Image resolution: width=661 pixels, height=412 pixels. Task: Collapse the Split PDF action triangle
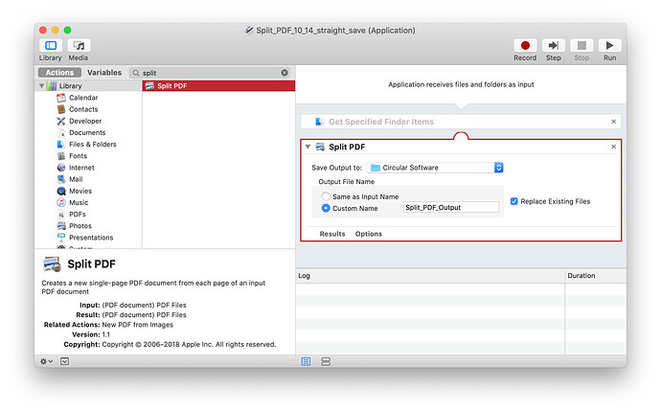308,147
